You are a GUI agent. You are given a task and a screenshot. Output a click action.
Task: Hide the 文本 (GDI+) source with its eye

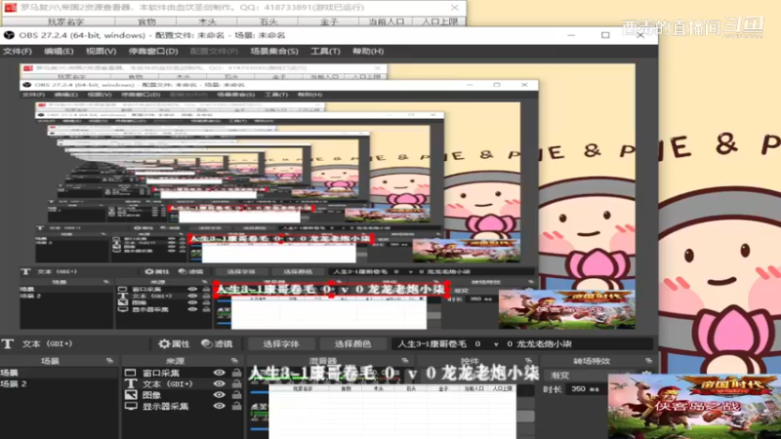pos(219,383)
